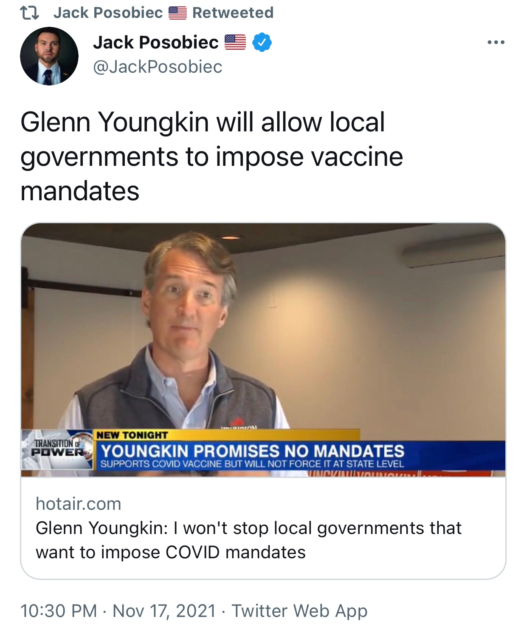Open Jack Posobiec's round profile avatar

[x=49, y=56]
